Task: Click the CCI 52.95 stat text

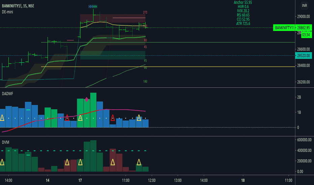Action: point(243,19)
